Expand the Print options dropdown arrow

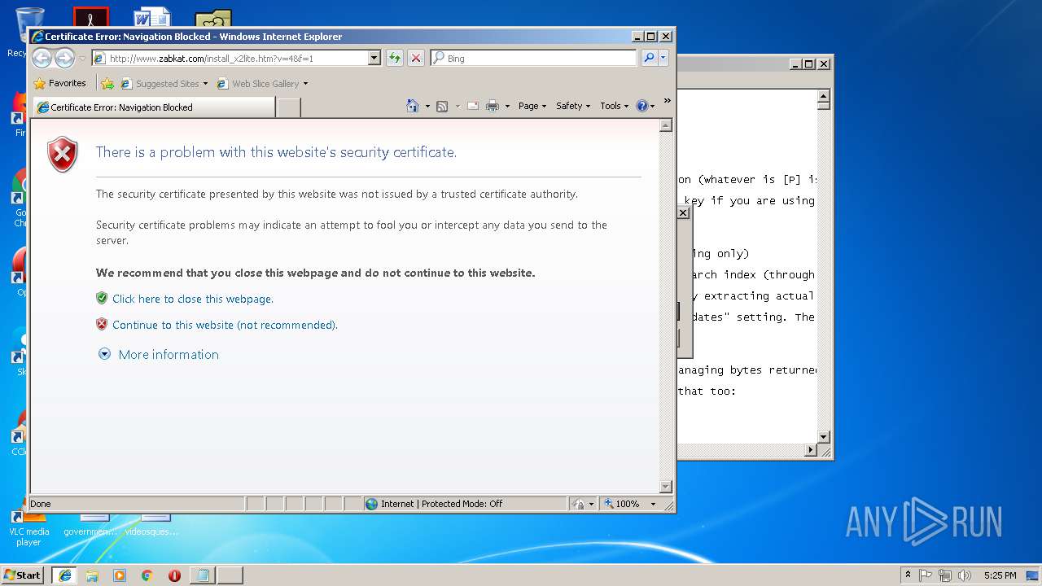tap(507, 106)
